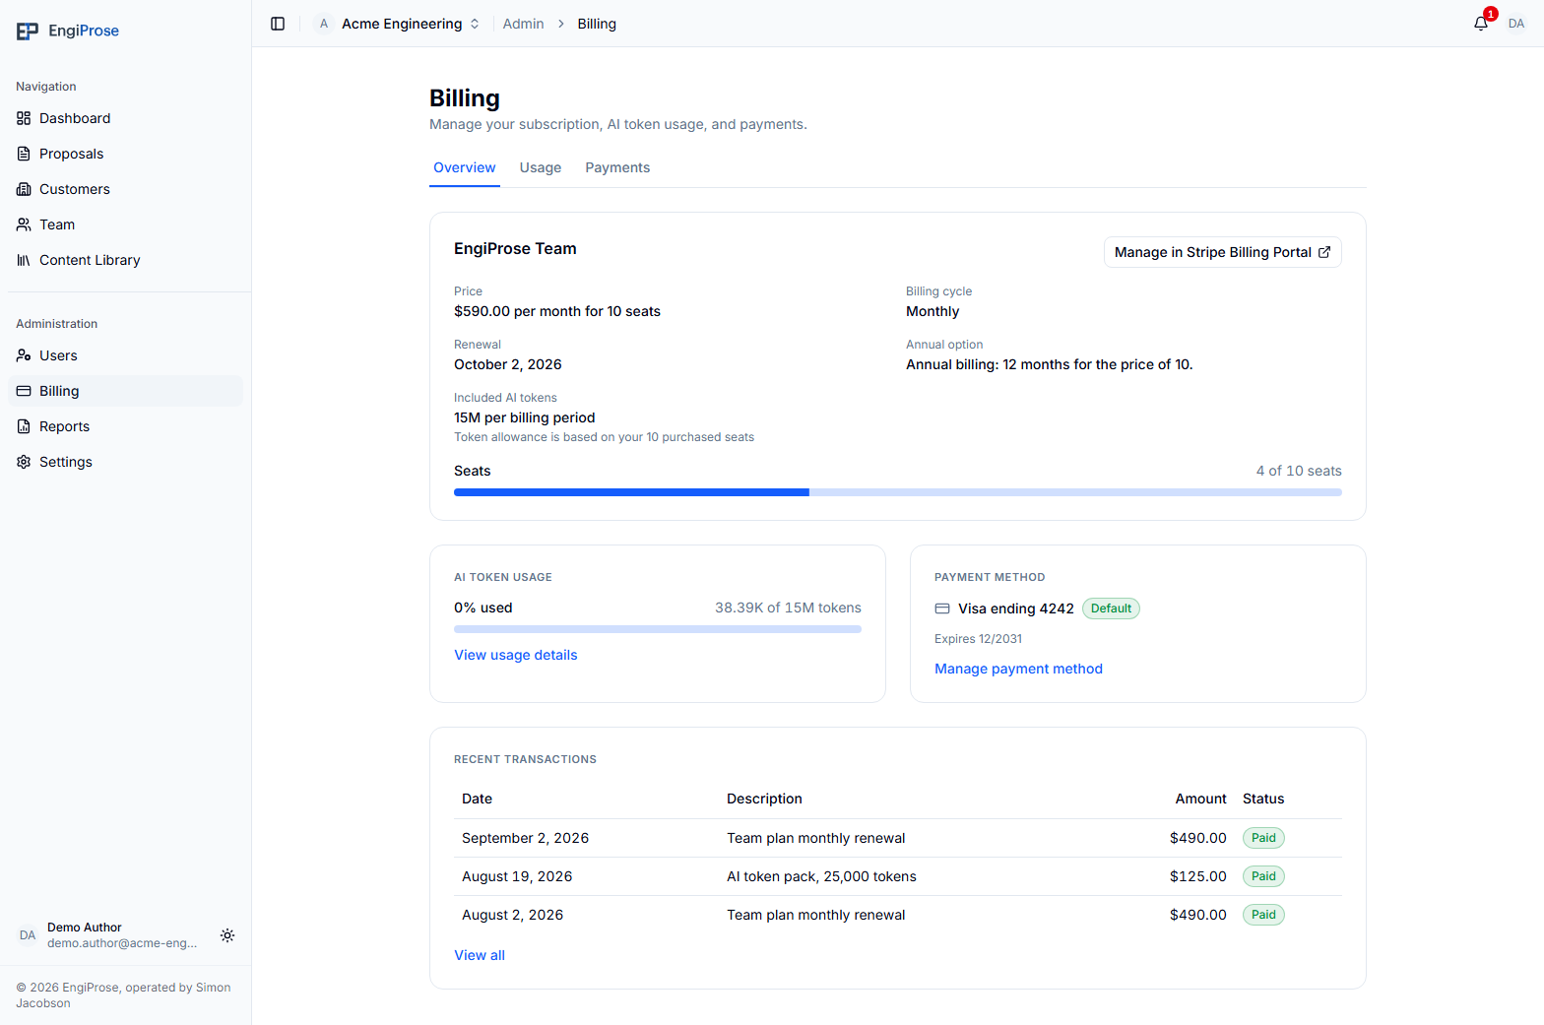Click the Admin breadcrumb
The width and height of the screenshot is (1544, 1025).
(523, 24)
